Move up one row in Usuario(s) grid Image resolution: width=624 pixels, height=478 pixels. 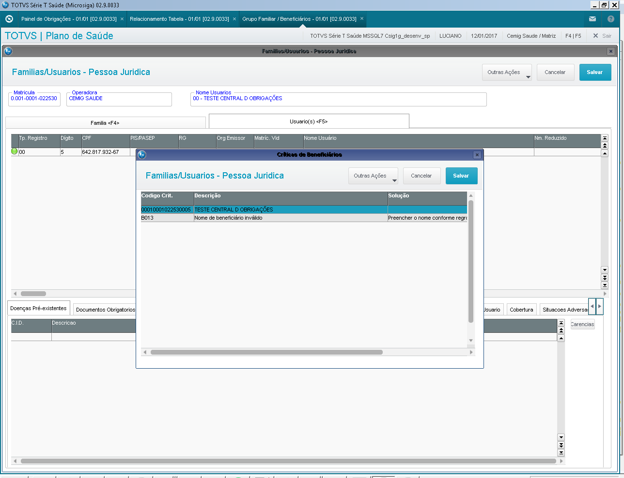pyautogui.click(x=605, y=153)
